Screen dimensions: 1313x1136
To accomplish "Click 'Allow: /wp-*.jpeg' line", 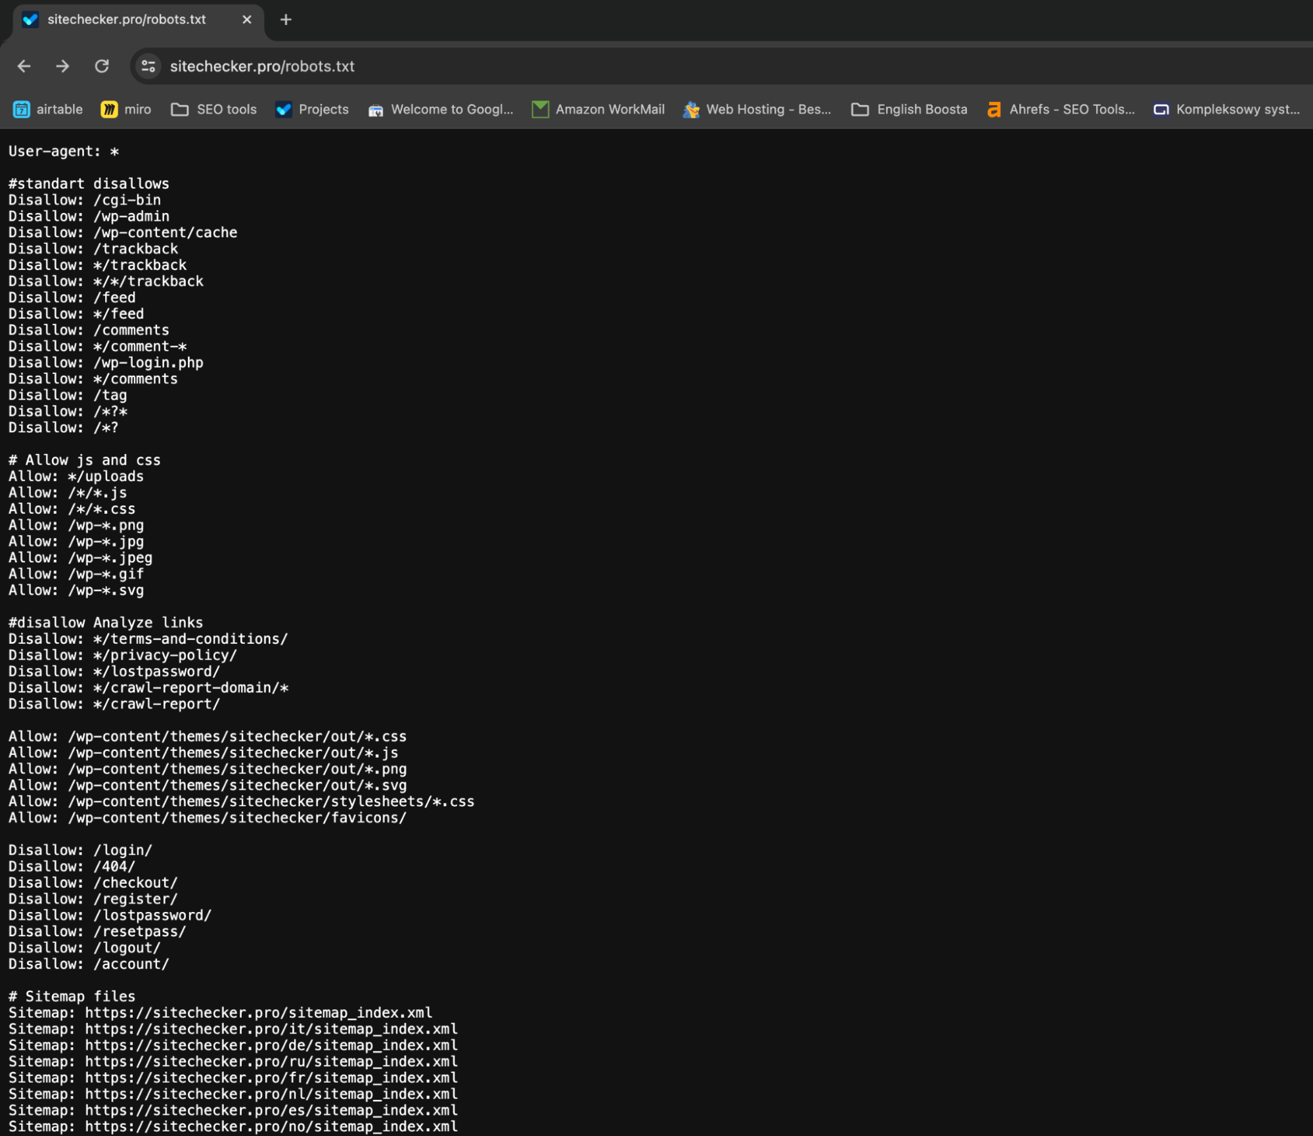I will pos(80,558).
